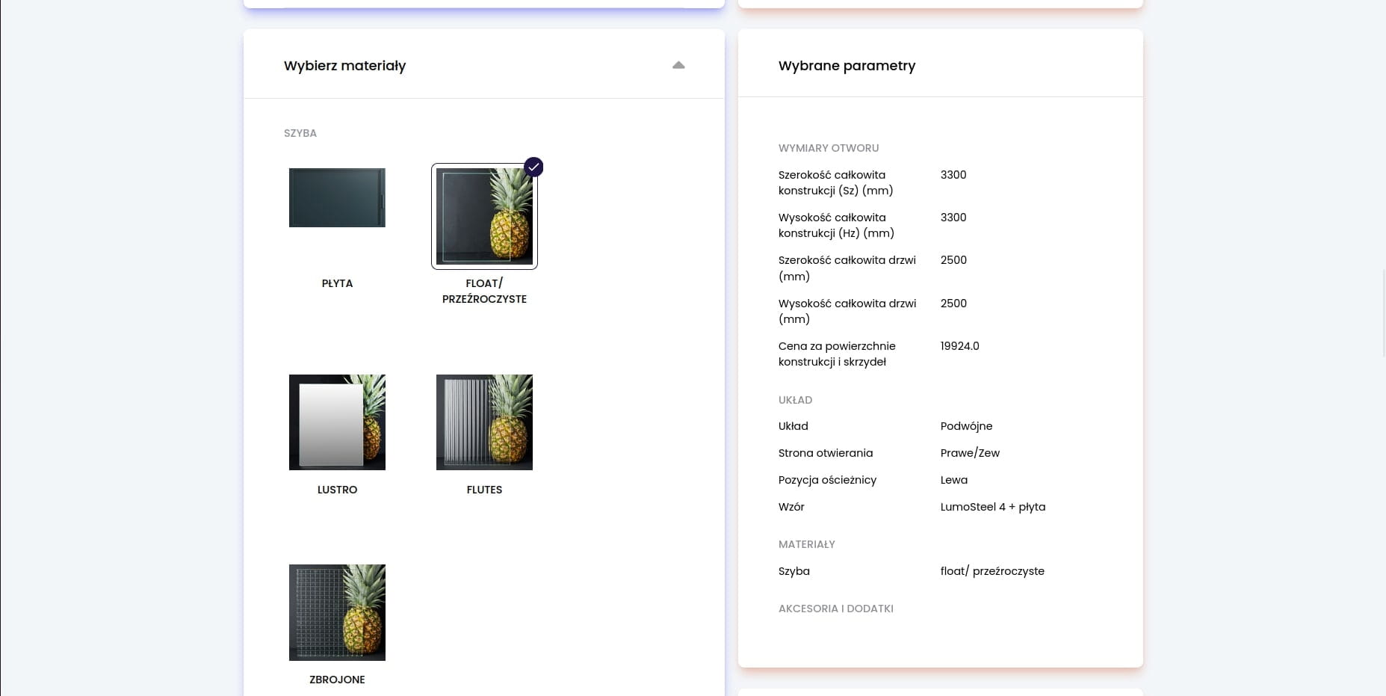Select the Zbrojone wired glass thumbnail
This screenshot has width=1386, height=696.
tap(337, 612)
